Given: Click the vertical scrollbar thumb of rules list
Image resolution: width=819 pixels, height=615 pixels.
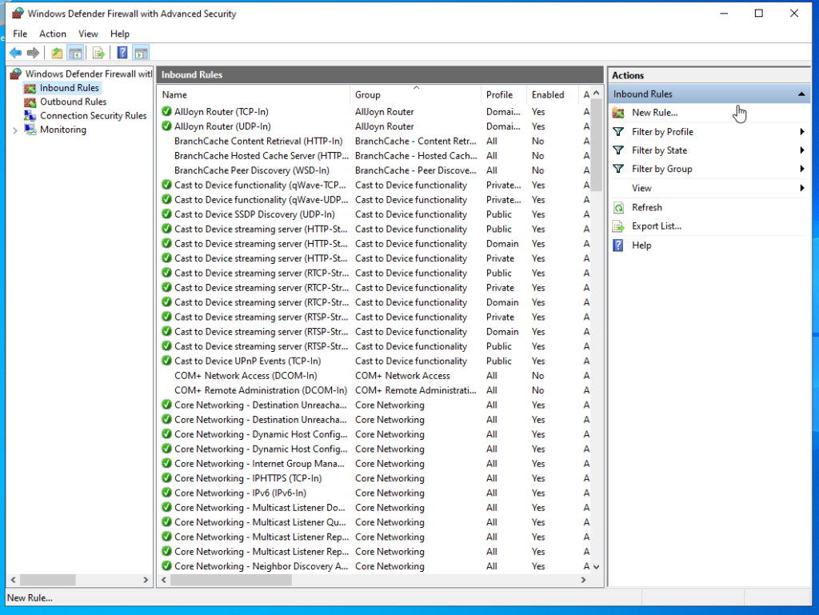Looking at the screenshot, I should click(x=597, y=145).
